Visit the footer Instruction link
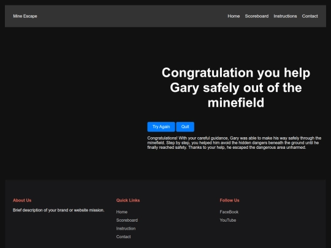 point(126,228)
